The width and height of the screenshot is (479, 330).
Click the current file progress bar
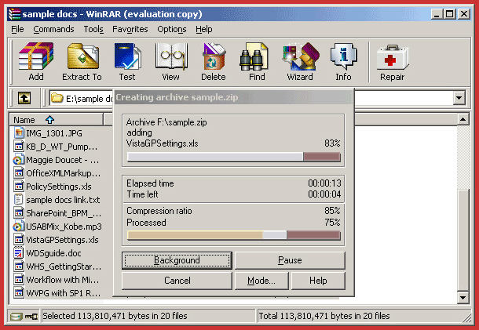tap(234, 157)
